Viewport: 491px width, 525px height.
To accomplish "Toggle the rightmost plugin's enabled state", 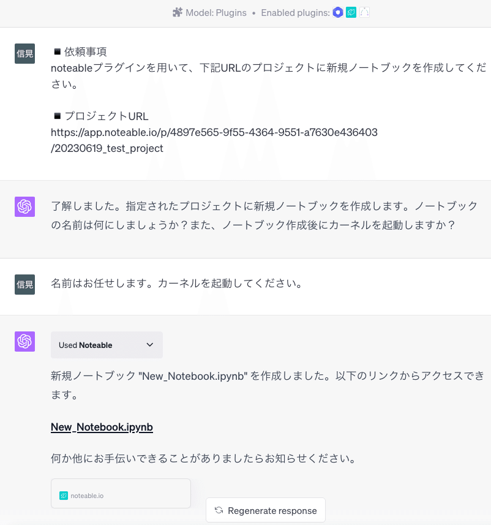I will 364,12.
